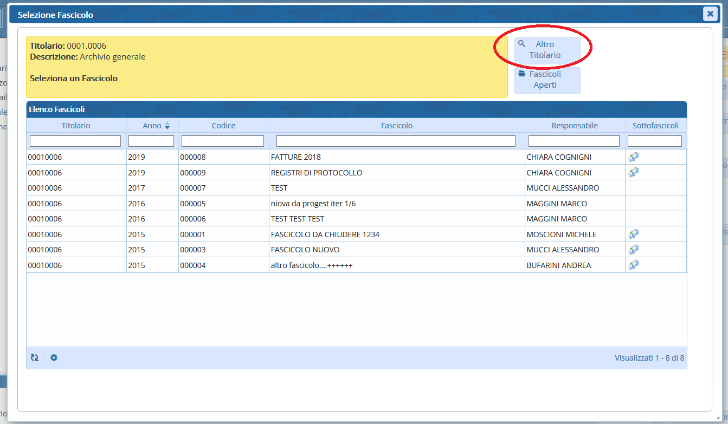Select row niova da progest iter 1/6
This screenshot has width=728, height=424.
point(313,204)
